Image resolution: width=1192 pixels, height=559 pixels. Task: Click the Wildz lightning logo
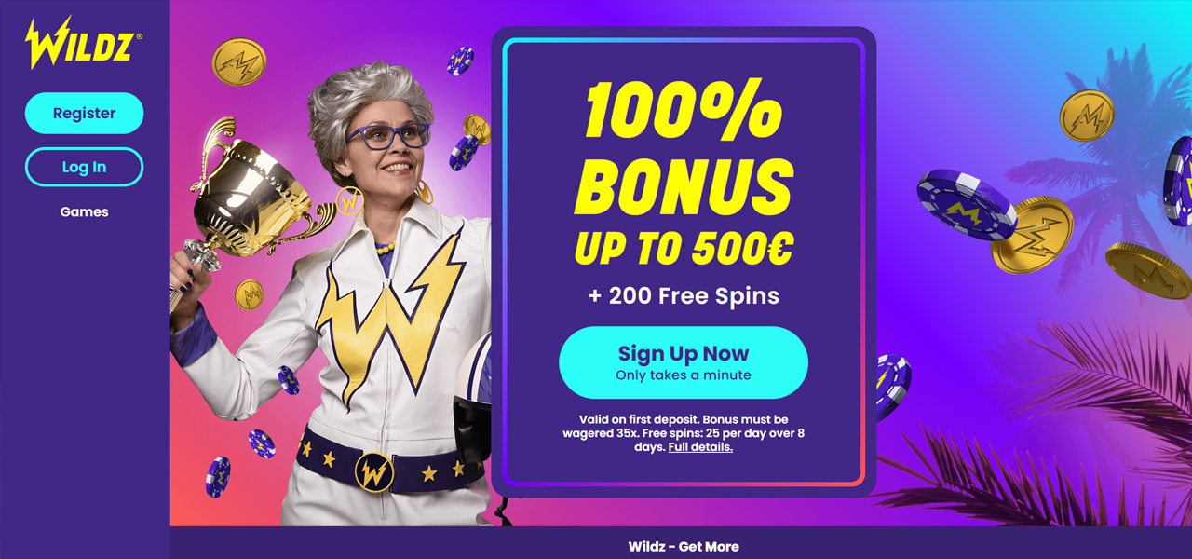tap(84, 44)
